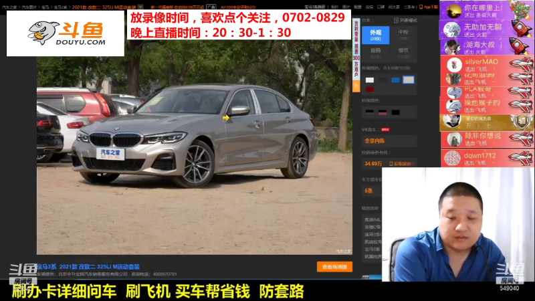
Task: Click the 34.69万 dealer price
Action: click(x=373, y=164)
